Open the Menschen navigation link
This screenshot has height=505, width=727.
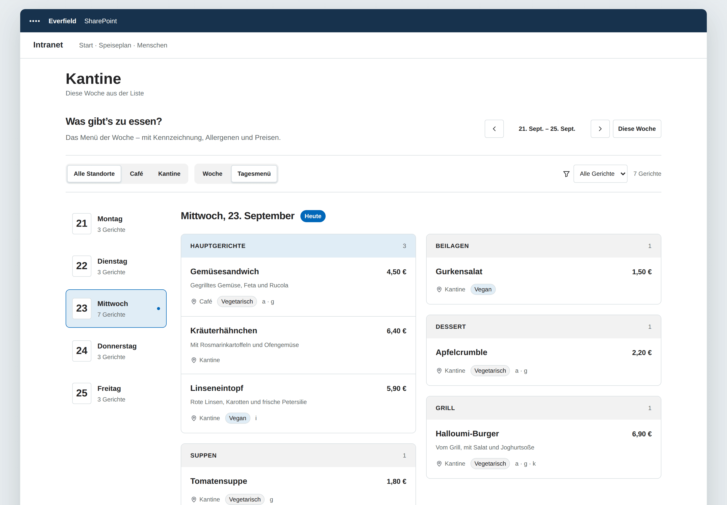pyautogui.click(x=152, y=45)
